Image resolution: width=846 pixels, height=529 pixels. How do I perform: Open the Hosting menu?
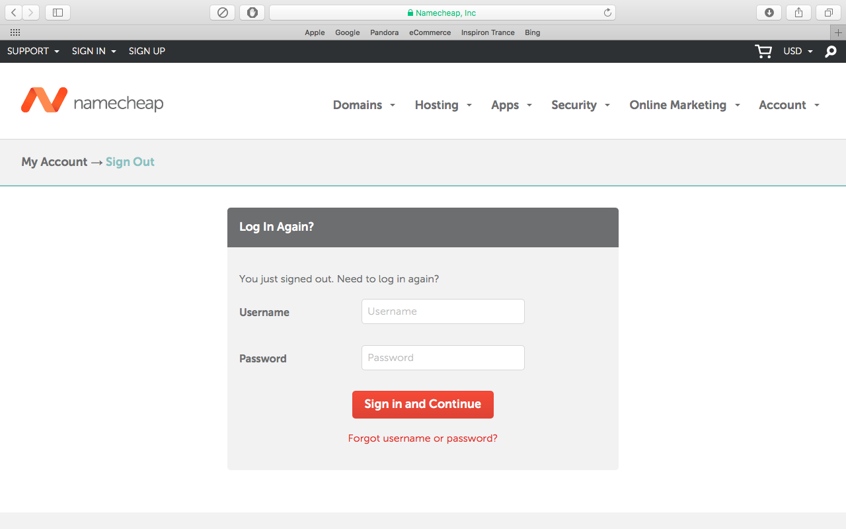point(443,105)
